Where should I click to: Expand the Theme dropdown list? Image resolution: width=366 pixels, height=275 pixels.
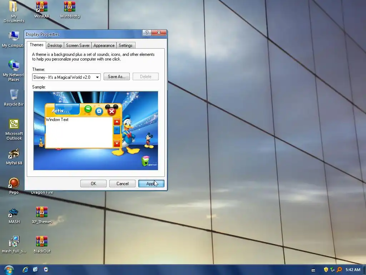97,77
